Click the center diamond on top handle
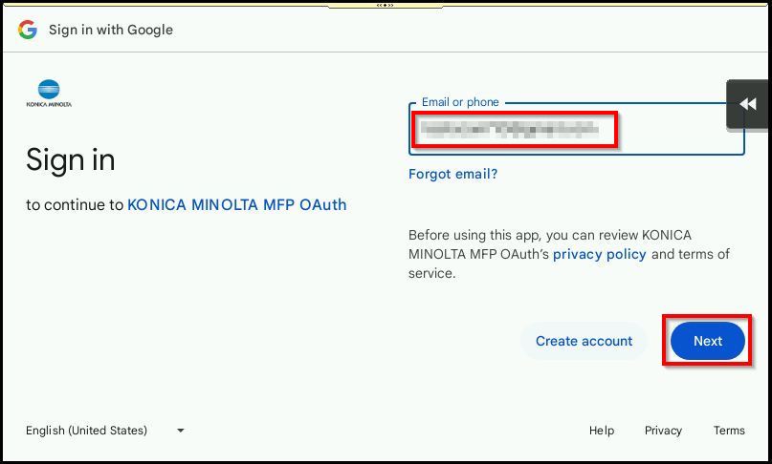 coord(386,5)
